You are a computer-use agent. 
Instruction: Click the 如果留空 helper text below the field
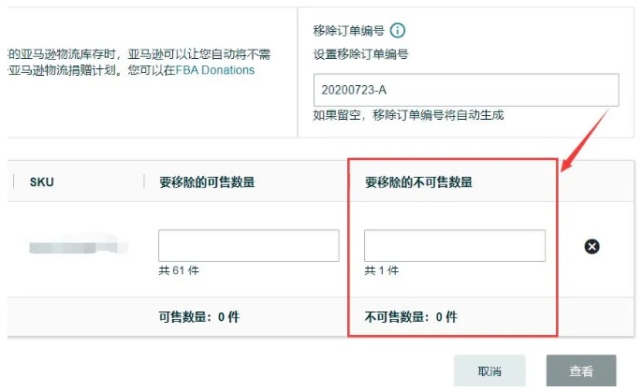pos(408,115)
